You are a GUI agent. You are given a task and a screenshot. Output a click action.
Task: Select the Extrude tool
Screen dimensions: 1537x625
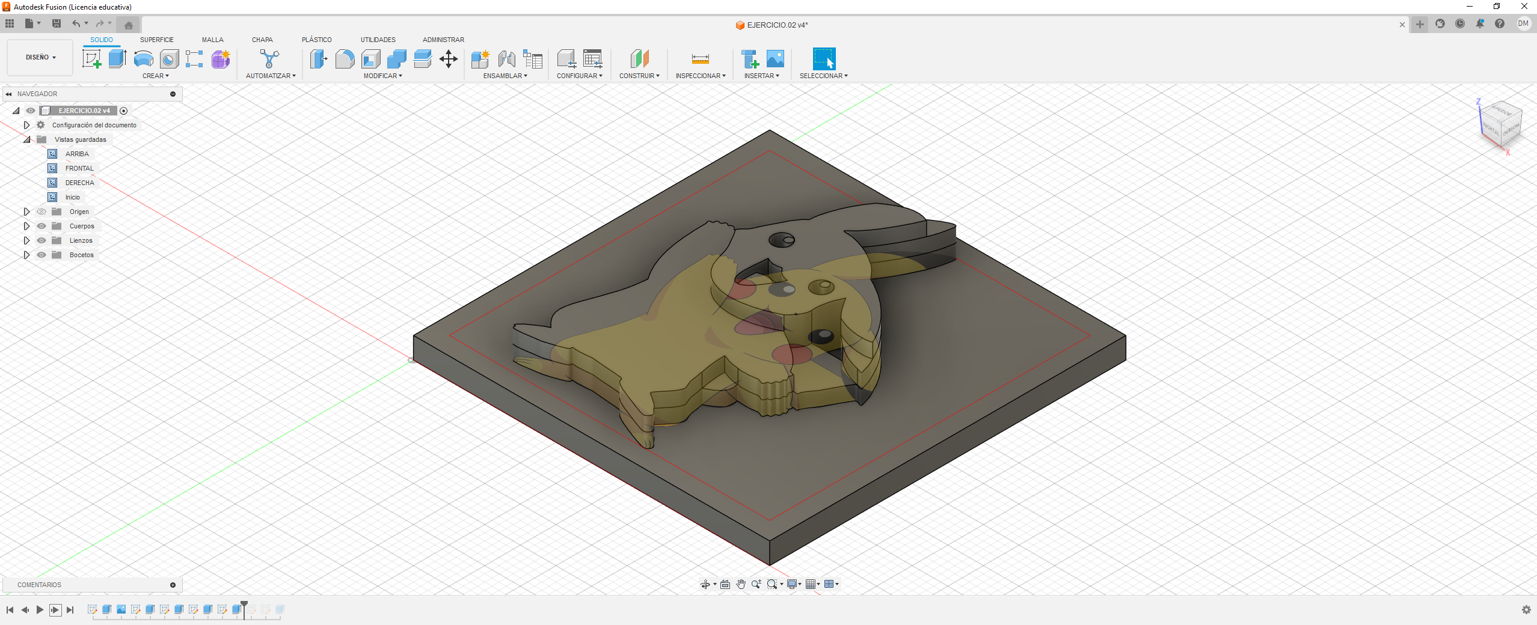point(117,59)
